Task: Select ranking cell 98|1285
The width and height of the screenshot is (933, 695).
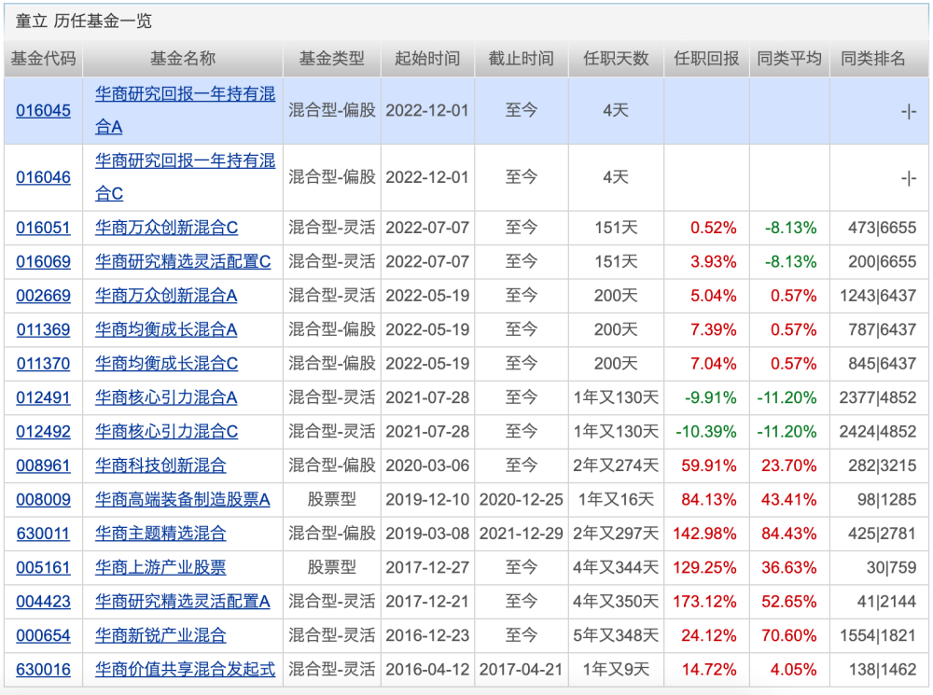Action: (x=886, y=499)
